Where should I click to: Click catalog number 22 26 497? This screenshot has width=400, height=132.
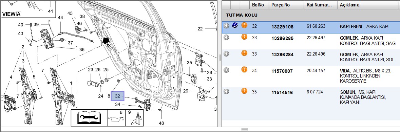(x=316, y=38)
